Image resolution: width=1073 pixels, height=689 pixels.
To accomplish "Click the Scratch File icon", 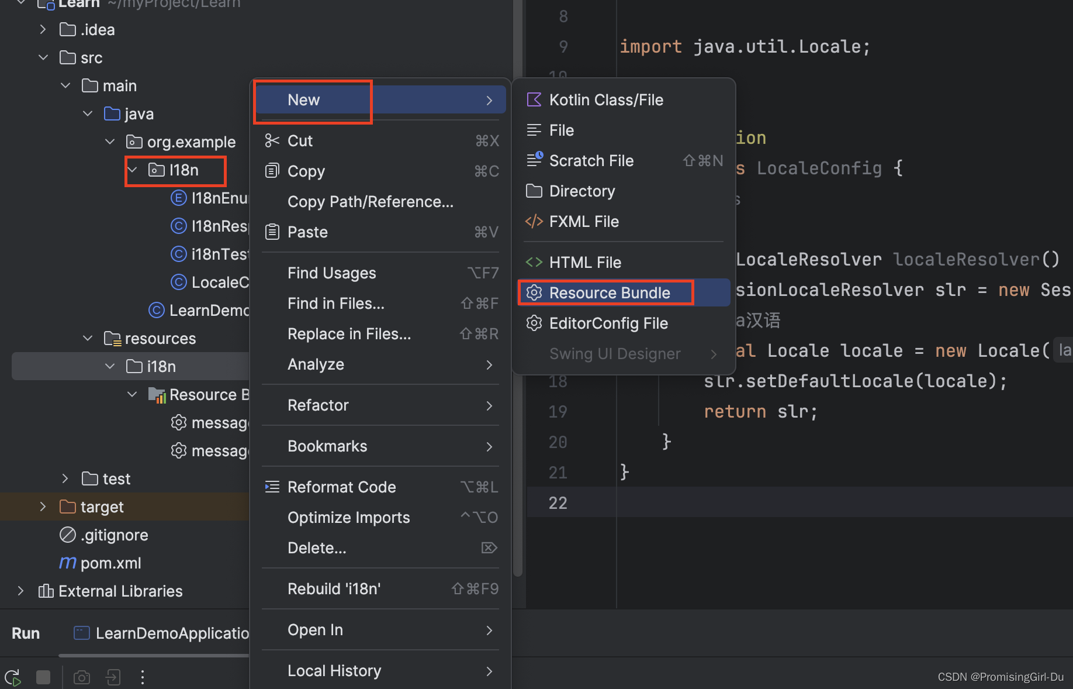I will tap(534, 160).
